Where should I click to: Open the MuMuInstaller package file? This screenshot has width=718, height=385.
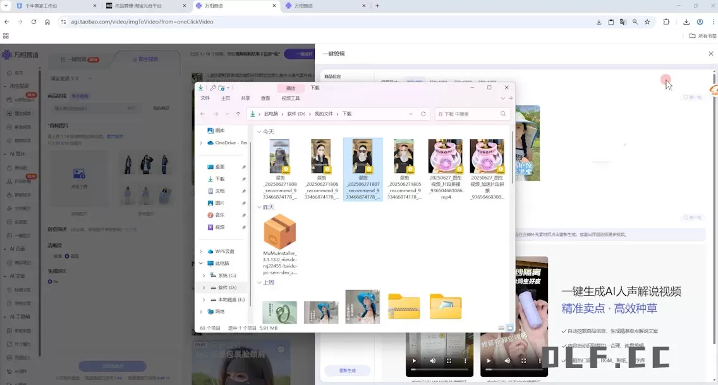click(x=279, y=232)
